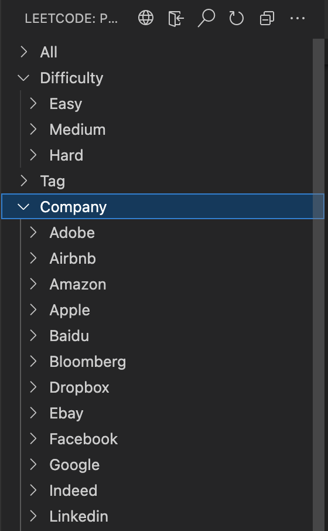
Task: Collapse the Company category
Action: (23, 206)
